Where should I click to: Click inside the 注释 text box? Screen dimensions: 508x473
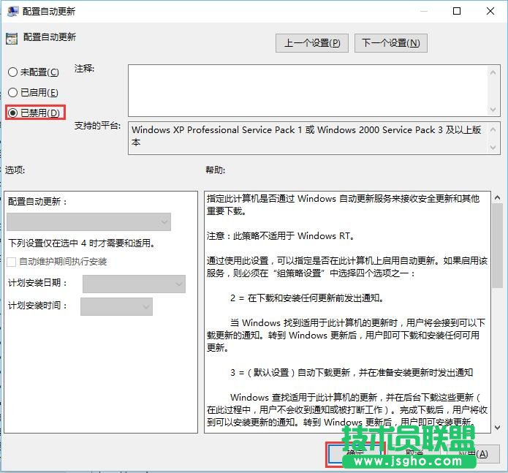(x=307, y=90)
